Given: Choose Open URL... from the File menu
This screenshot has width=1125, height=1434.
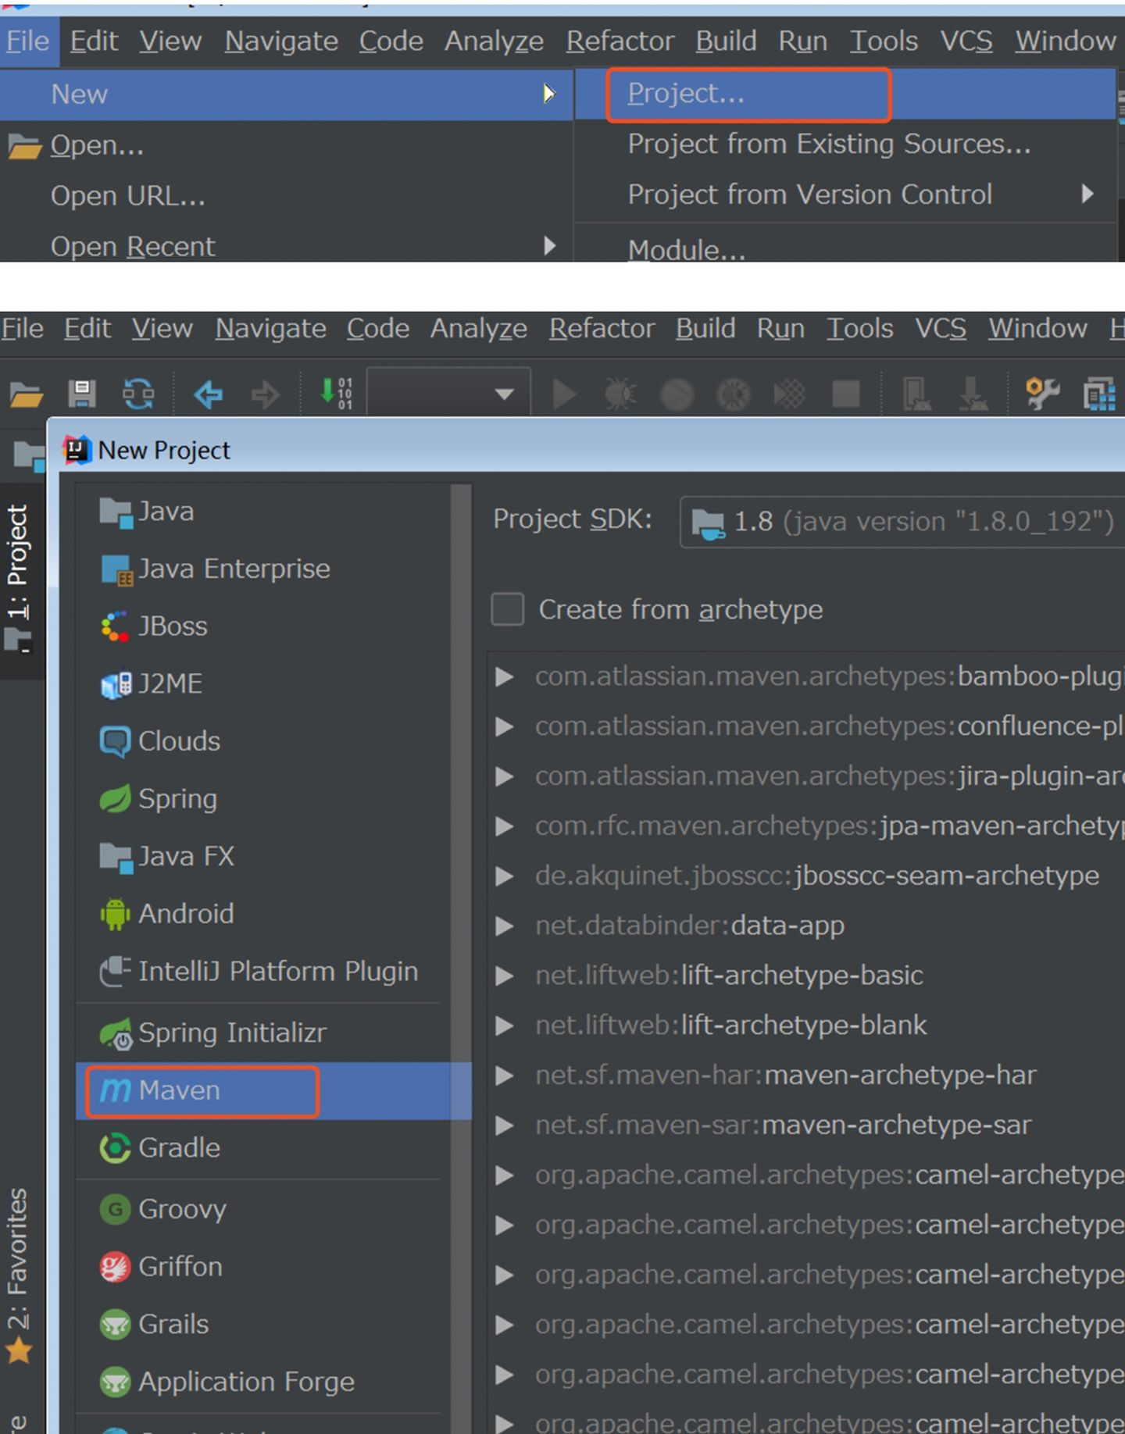Looking at the screenshot, I should point(286,197).
